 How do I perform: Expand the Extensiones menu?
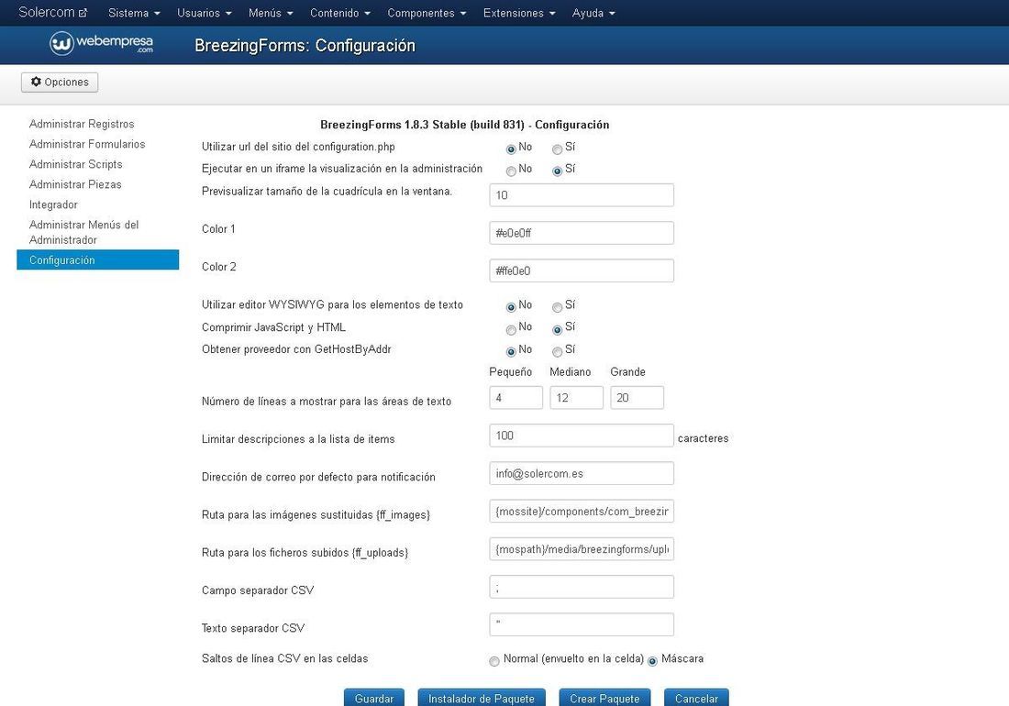click(x=518, y=13)
